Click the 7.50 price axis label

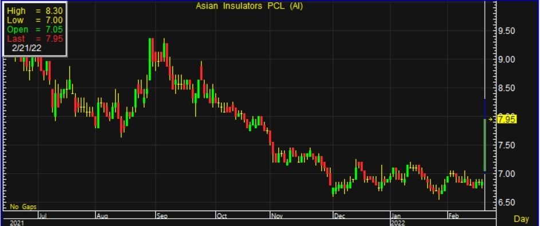(507, 145)
